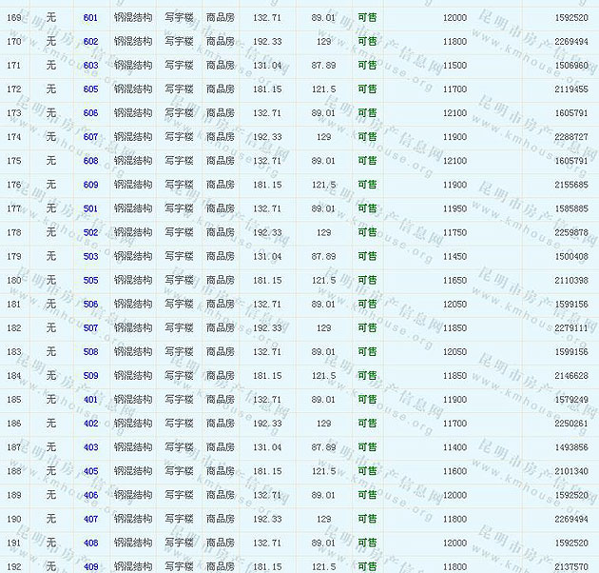Open room 506 link
This screenshot has width=599, height=573.
click(90, 305)
